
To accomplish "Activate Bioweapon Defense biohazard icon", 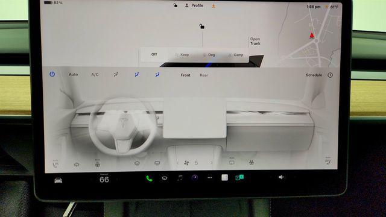I will [251, 162].
